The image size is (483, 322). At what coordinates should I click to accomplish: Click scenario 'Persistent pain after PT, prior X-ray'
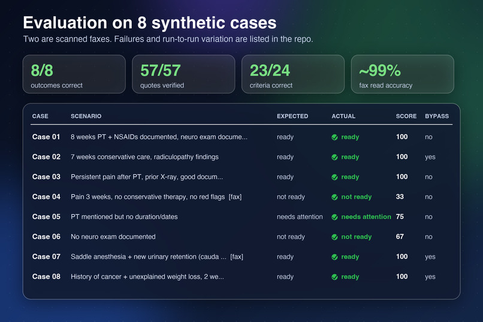coord(147,177)
